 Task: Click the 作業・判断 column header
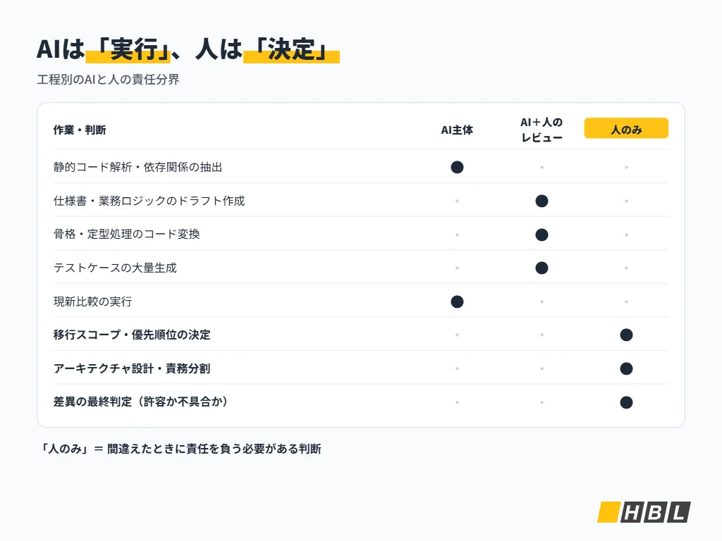pyautogui.click(x=80, y=130)
